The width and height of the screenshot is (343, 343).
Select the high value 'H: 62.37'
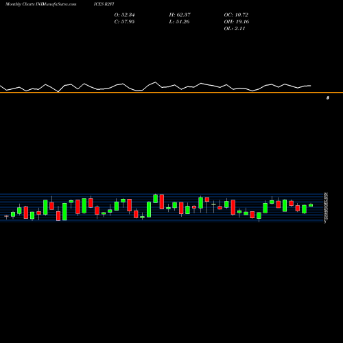(180, 15)
